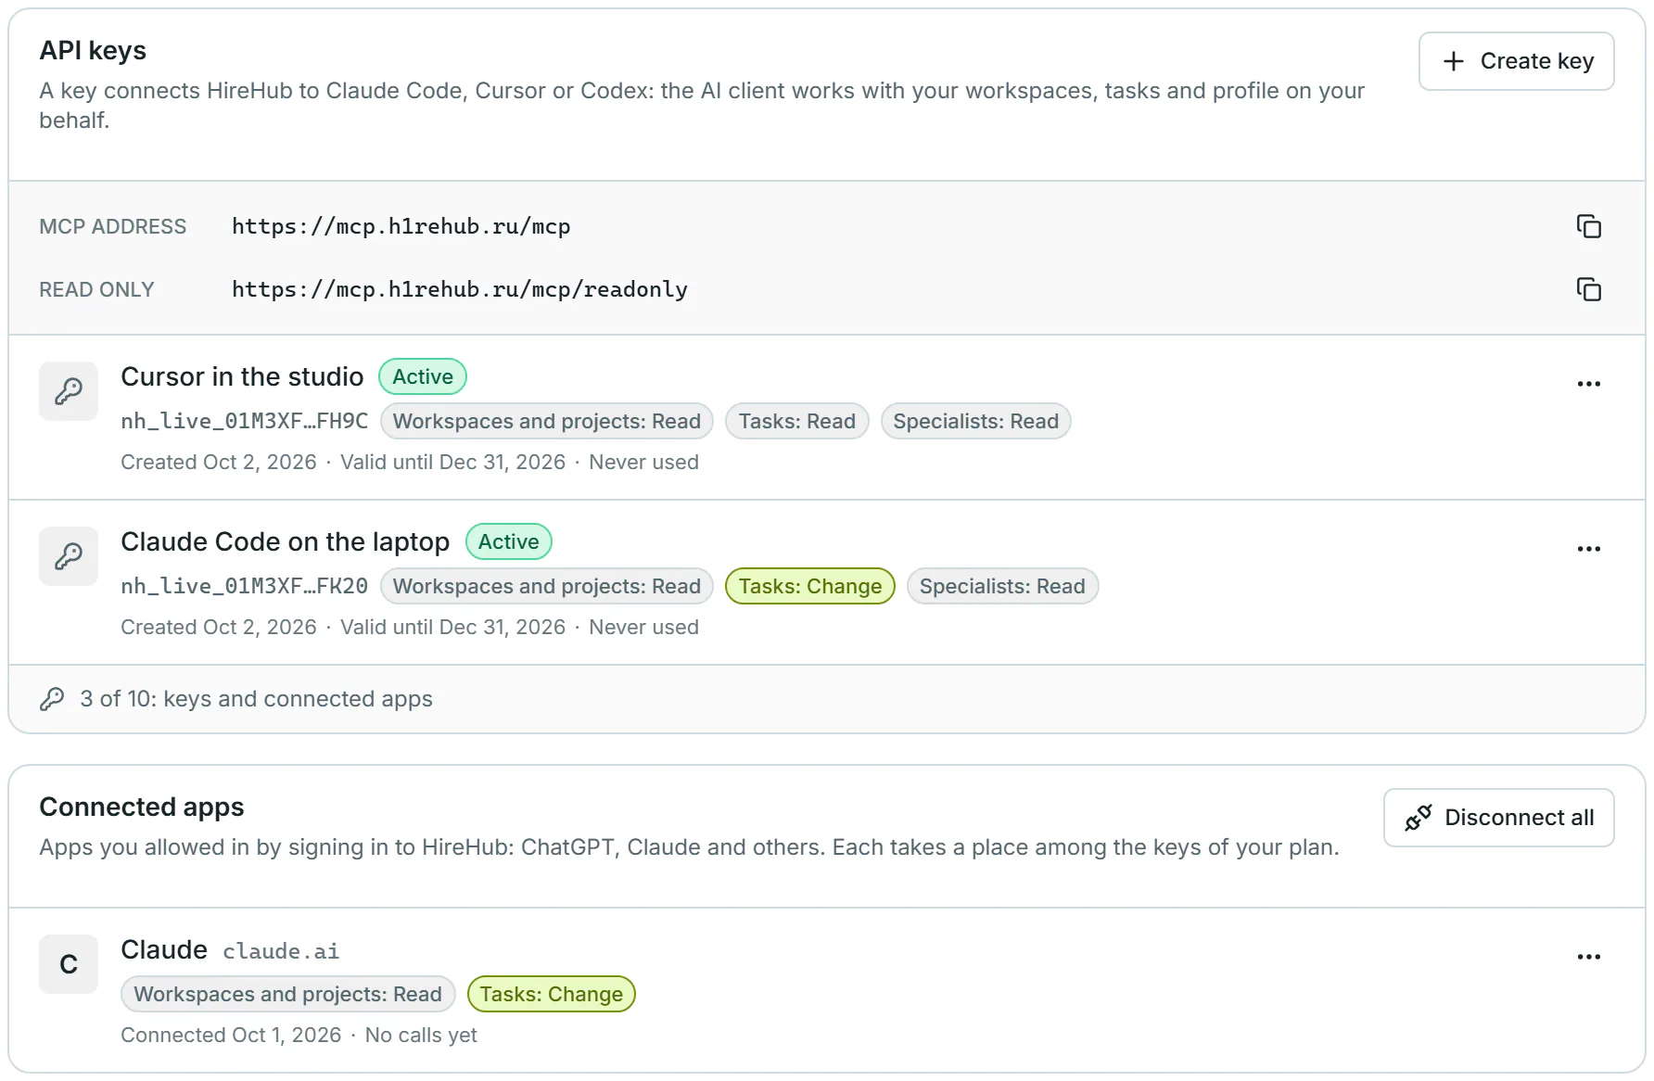Create a new API key
The image size is (1654, 1081).
point(1516,61)
